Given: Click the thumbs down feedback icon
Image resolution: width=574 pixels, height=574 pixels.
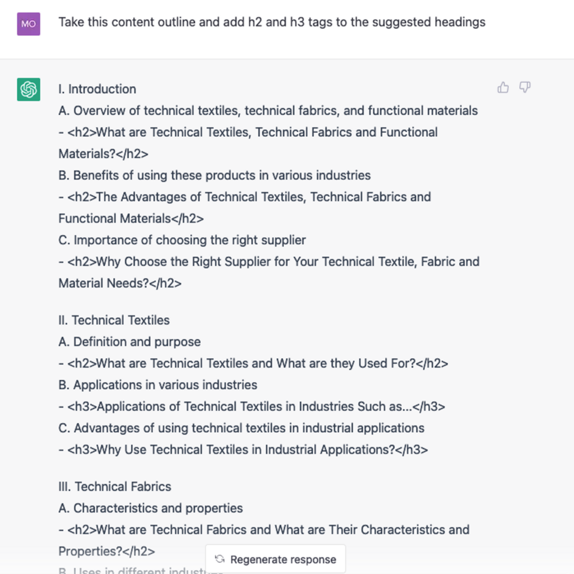Looking at the screenshot, I should pyautogui.click(x=525, y=87).
